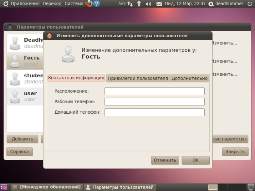The width and height of the screenshot is (255, 191).
Task: Click the Trash icon in bottom panel
Action: click(x=250, y=187)
